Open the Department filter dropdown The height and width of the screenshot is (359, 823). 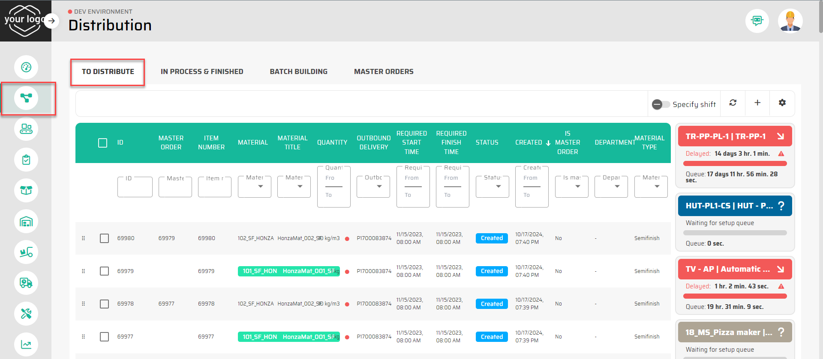(x=611, y=187)
